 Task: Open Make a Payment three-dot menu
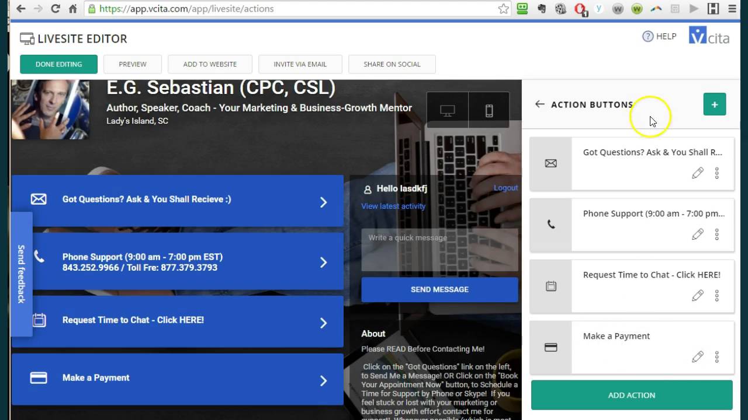pos(716,356)
